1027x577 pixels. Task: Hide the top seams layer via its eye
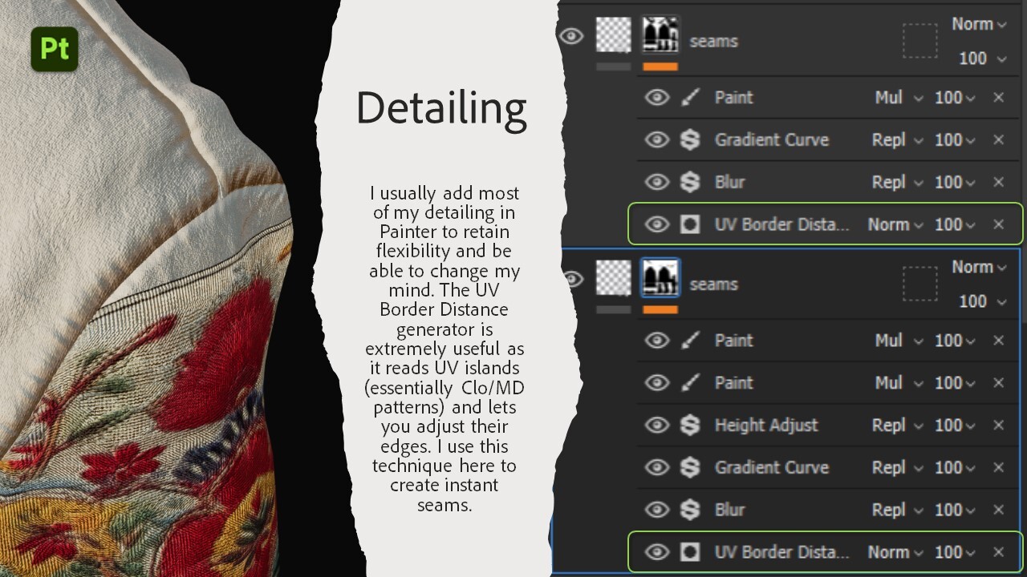[x=570, y=36]
